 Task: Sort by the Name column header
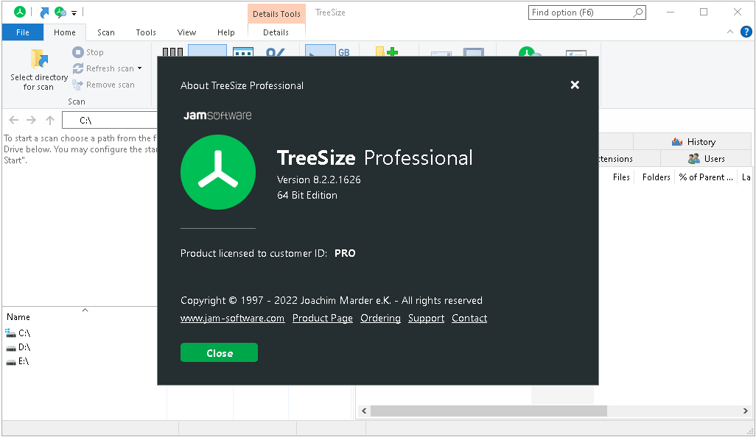(18, 316)
